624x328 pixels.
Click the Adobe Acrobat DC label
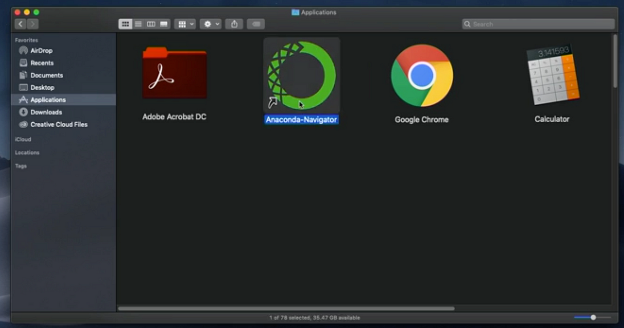(174, 117)
